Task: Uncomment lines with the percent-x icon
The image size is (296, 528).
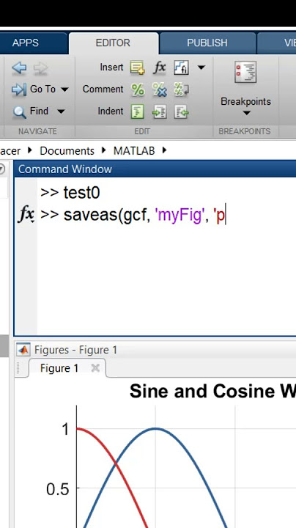Action: point(160,89)
